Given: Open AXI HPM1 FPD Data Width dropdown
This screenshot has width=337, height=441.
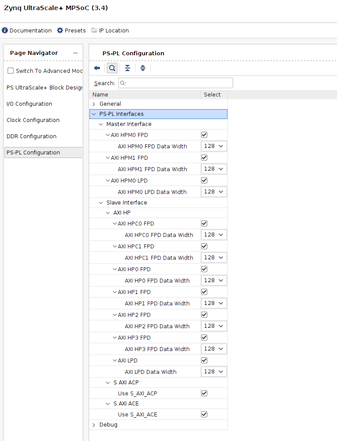Looking at the screenshot, I should pos(214,169).
